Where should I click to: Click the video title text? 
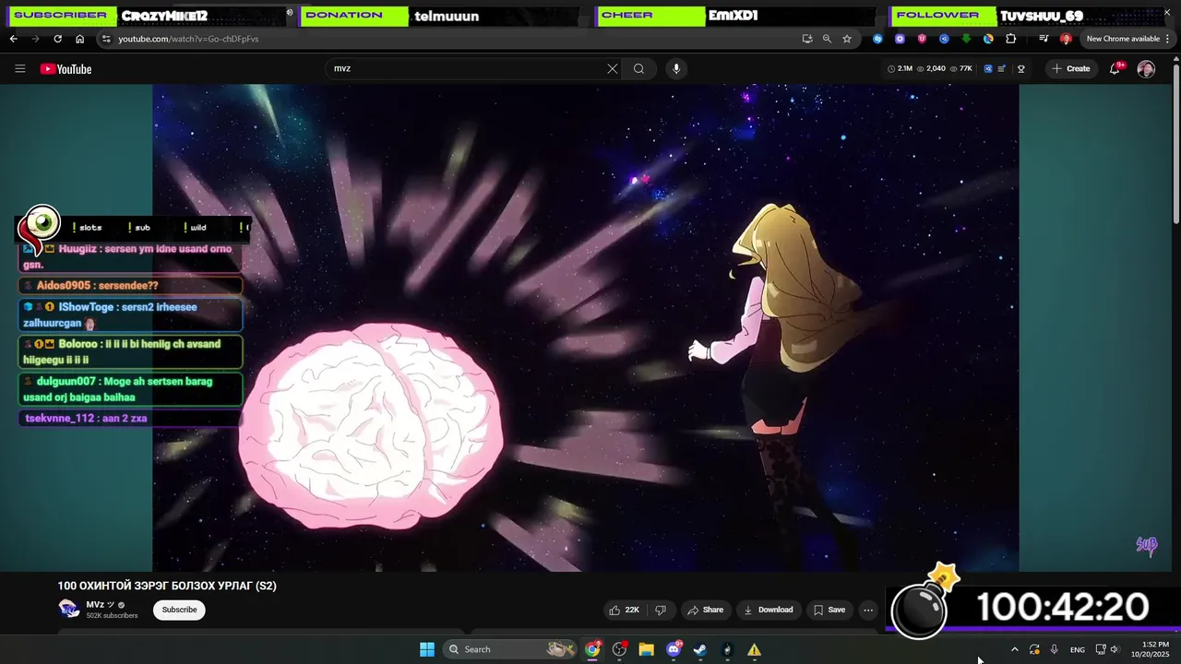[167, 586]
